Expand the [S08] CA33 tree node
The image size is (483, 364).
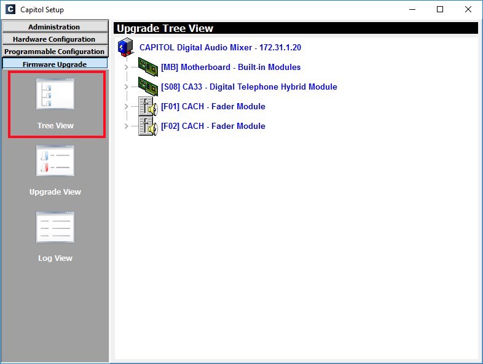[x=127, y=87]
